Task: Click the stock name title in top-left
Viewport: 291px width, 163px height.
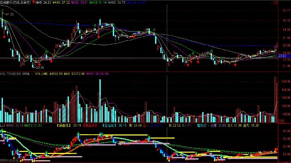Action: pyautogui.click(x=15, y=2)
